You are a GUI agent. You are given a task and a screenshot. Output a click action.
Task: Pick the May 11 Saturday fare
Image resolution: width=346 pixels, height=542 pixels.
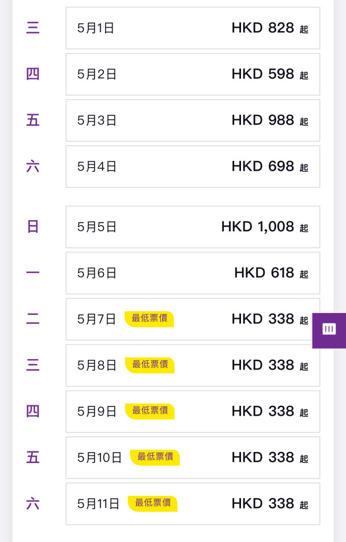(x=193, y=503)
